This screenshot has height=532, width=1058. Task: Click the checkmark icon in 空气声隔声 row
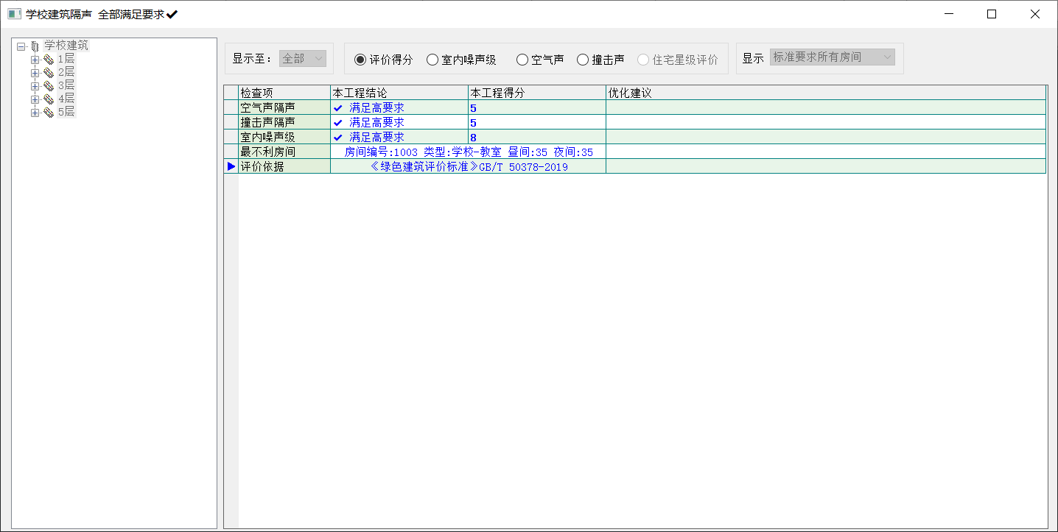click(338, 107)
